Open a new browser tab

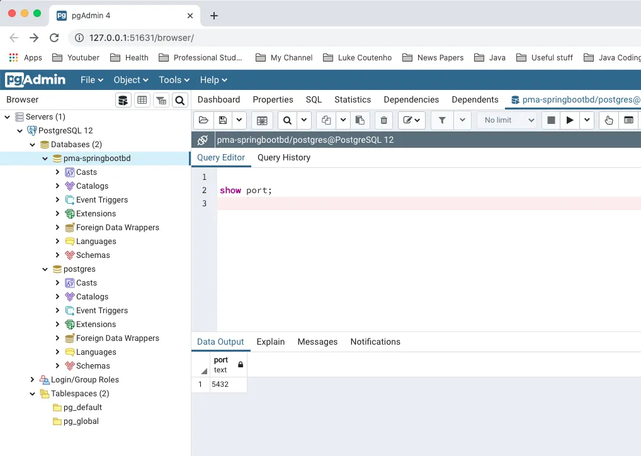[x=214, y=16]
